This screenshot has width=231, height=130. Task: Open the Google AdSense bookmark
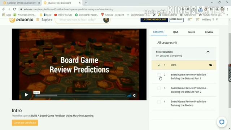click(x=167, y=15)
